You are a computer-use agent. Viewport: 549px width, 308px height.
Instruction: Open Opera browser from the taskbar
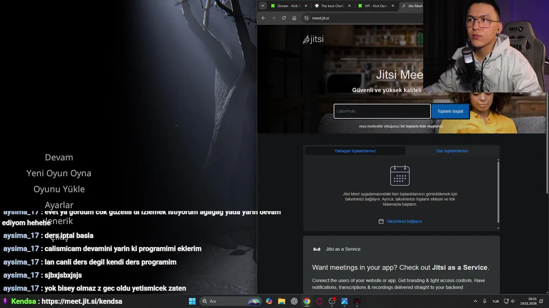click(x=319, y=301)
